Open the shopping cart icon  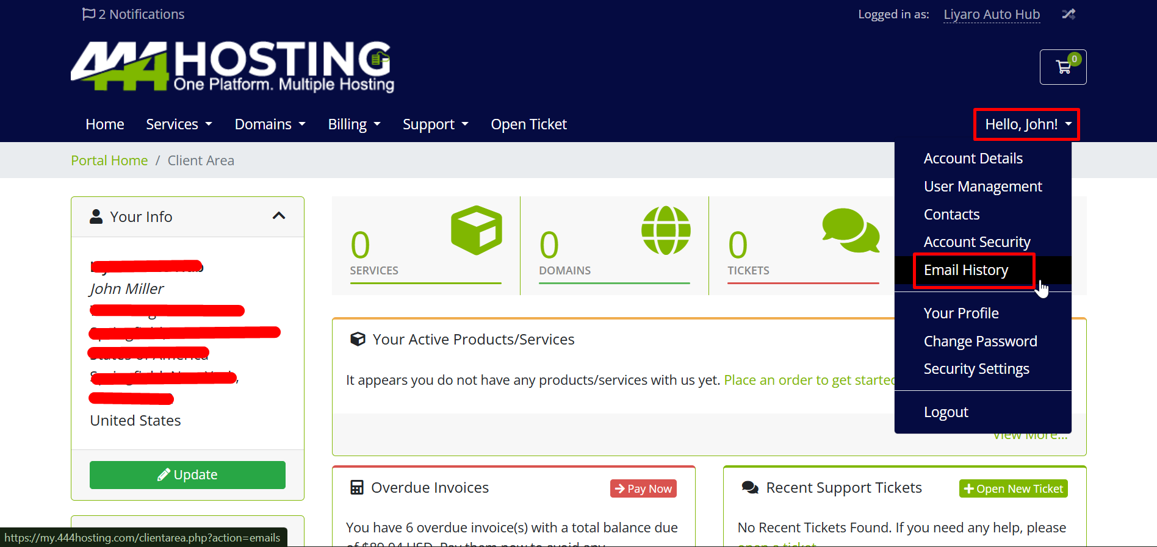pyautogui.click(x=1063, y=67)
